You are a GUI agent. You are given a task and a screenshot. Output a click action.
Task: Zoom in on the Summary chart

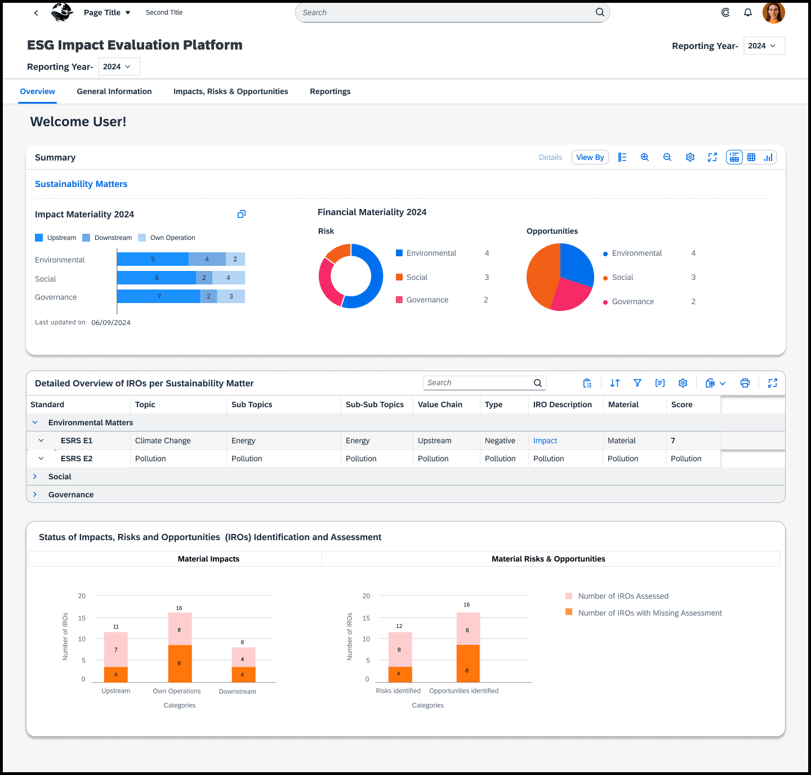(645, 158)
